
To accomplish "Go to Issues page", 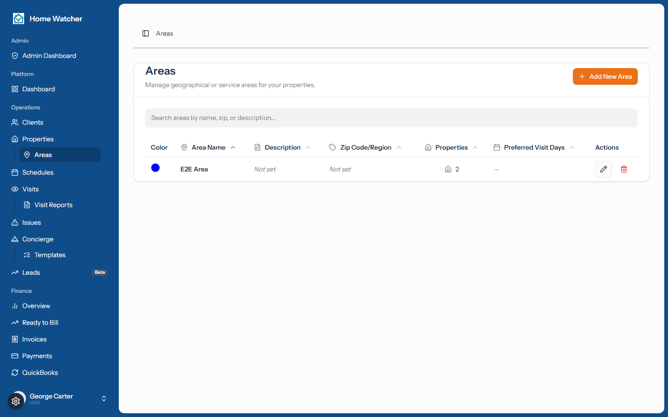I will 59,222.
